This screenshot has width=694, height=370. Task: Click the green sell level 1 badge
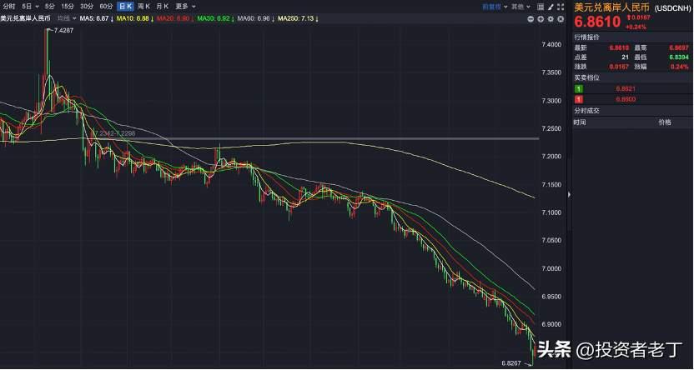[579, 89]
